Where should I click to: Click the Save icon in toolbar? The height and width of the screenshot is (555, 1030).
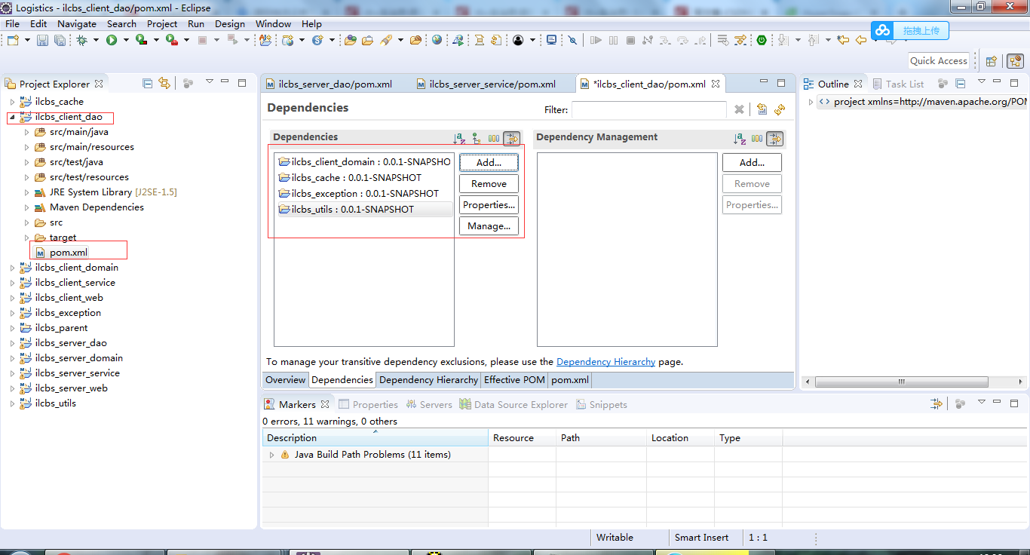(x=43, y=40)
